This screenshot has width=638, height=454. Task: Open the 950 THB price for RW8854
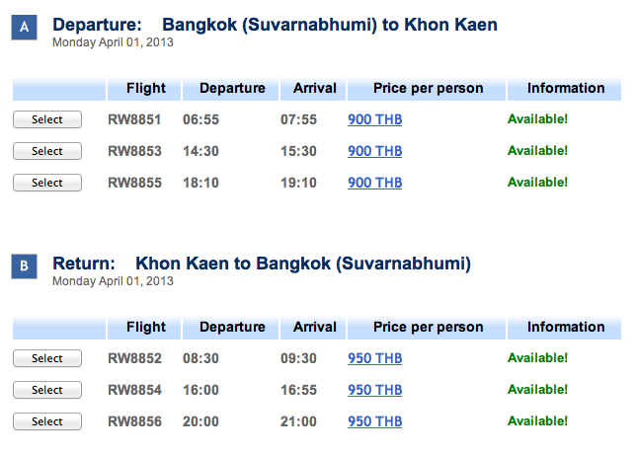point(374,390)
